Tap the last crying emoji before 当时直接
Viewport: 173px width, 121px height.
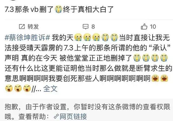114,37
